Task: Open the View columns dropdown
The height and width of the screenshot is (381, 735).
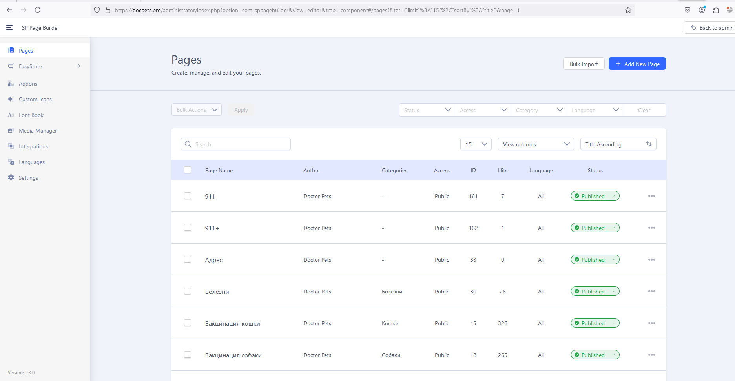Action: [536, 144]
